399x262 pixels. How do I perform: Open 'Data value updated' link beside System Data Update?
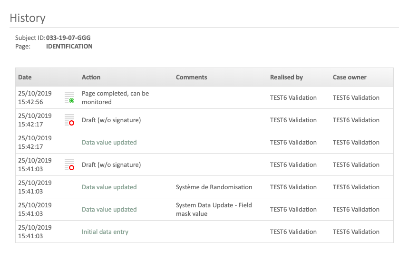coord(109,209)
